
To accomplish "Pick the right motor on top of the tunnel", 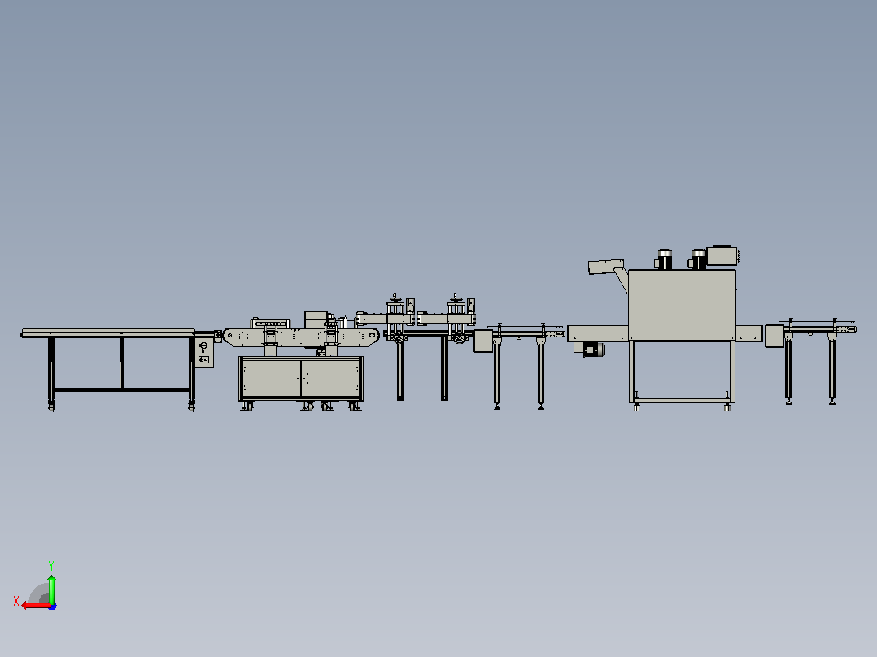I will tap(698, 259).
